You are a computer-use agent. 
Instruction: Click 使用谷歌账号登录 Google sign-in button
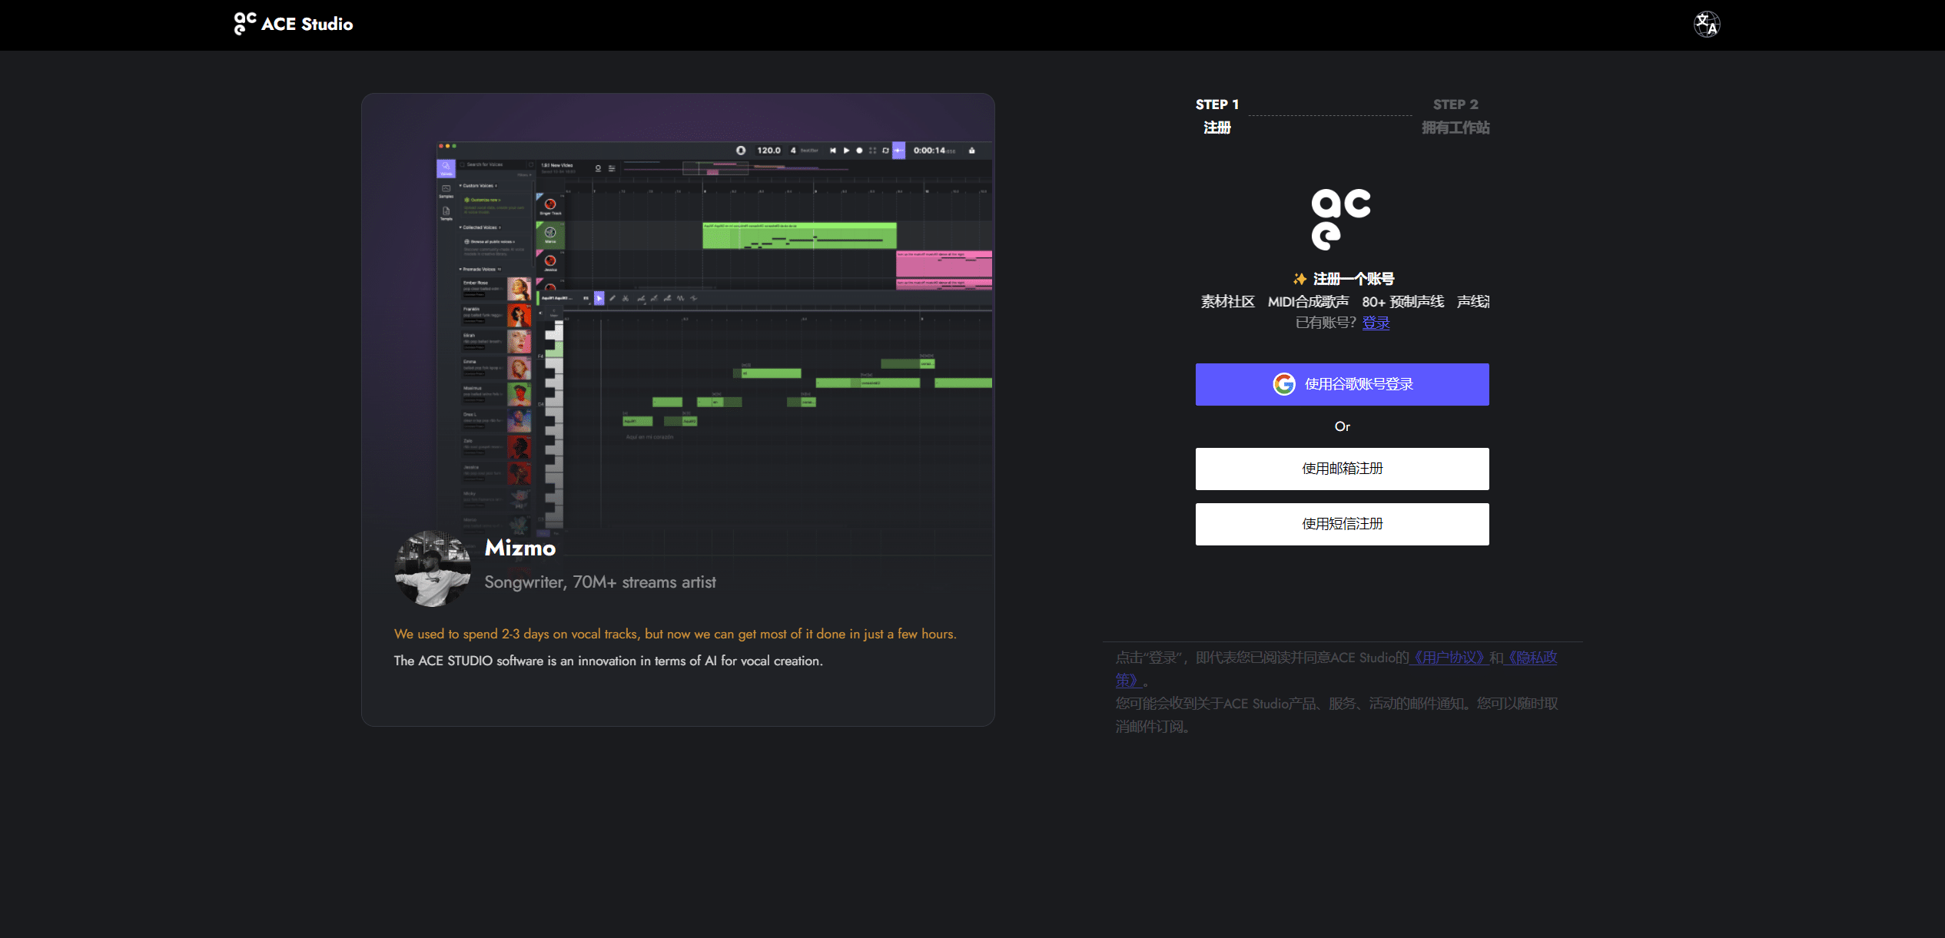1342,384
